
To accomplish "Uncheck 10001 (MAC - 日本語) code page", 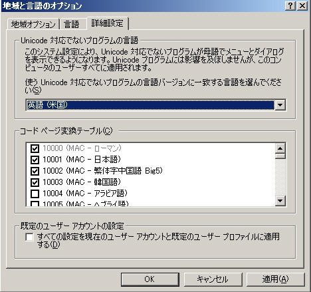I will tap(35, 160).
